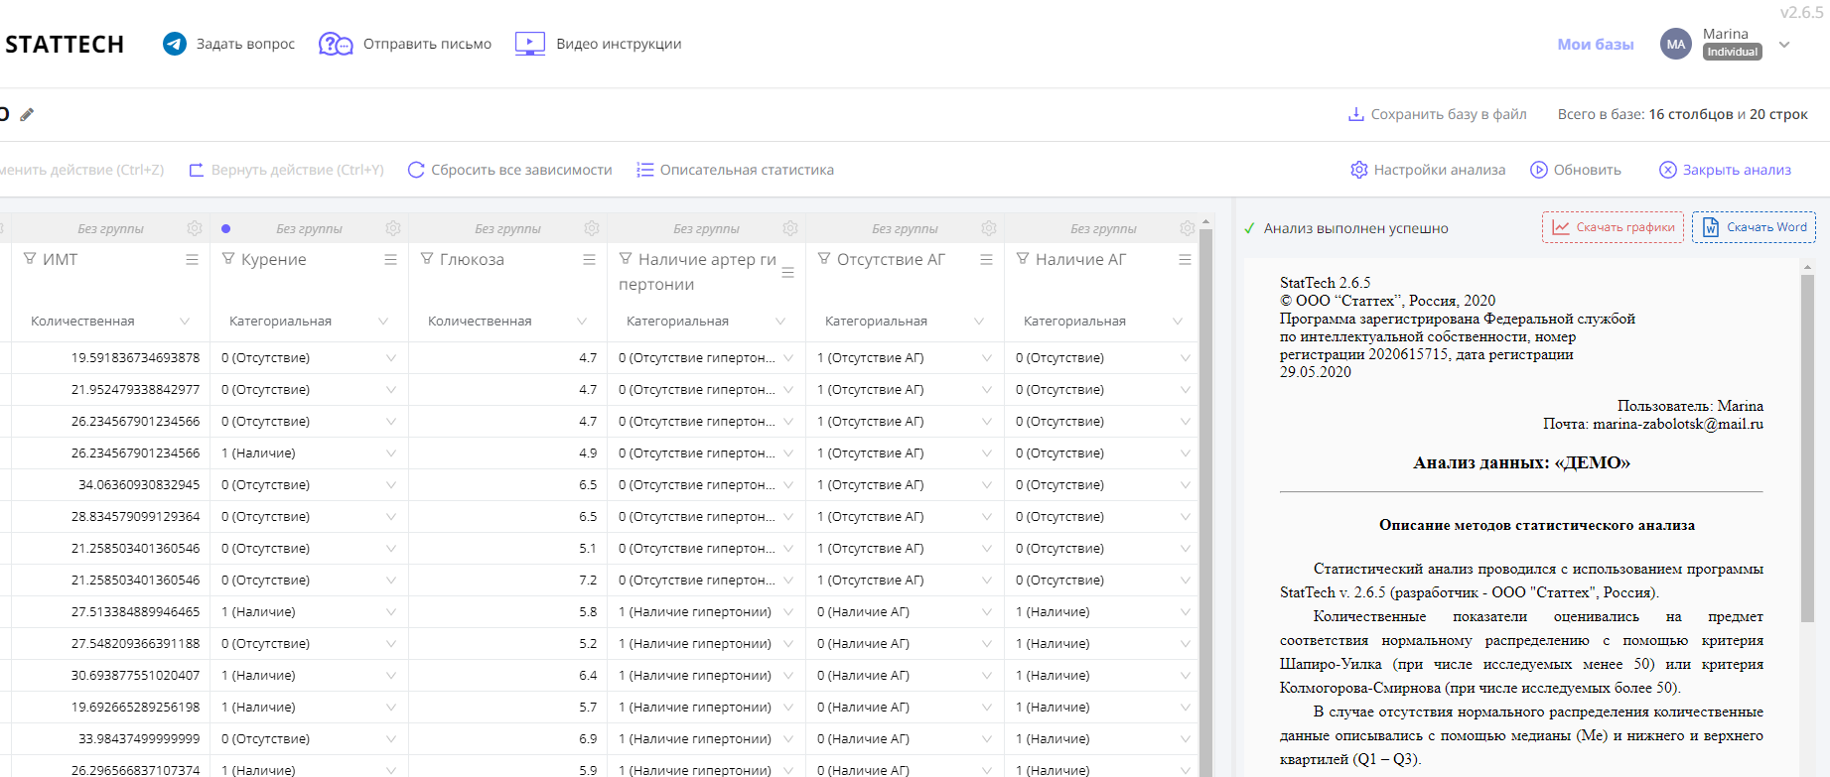Go to Мои базы
Screen dimensions: 1830x777
point(1595,44)
